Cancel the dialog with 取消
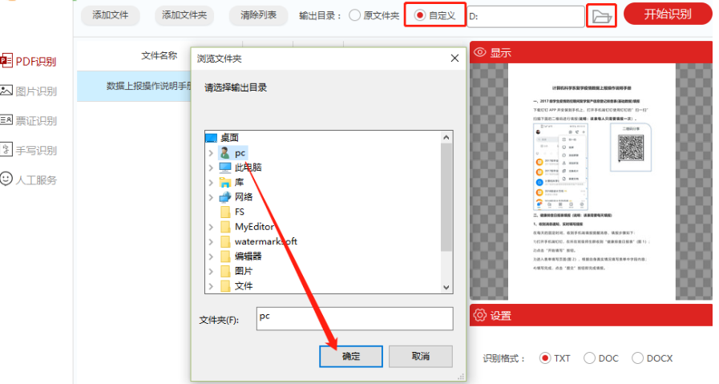719x384 pixels. coord(421,356)
